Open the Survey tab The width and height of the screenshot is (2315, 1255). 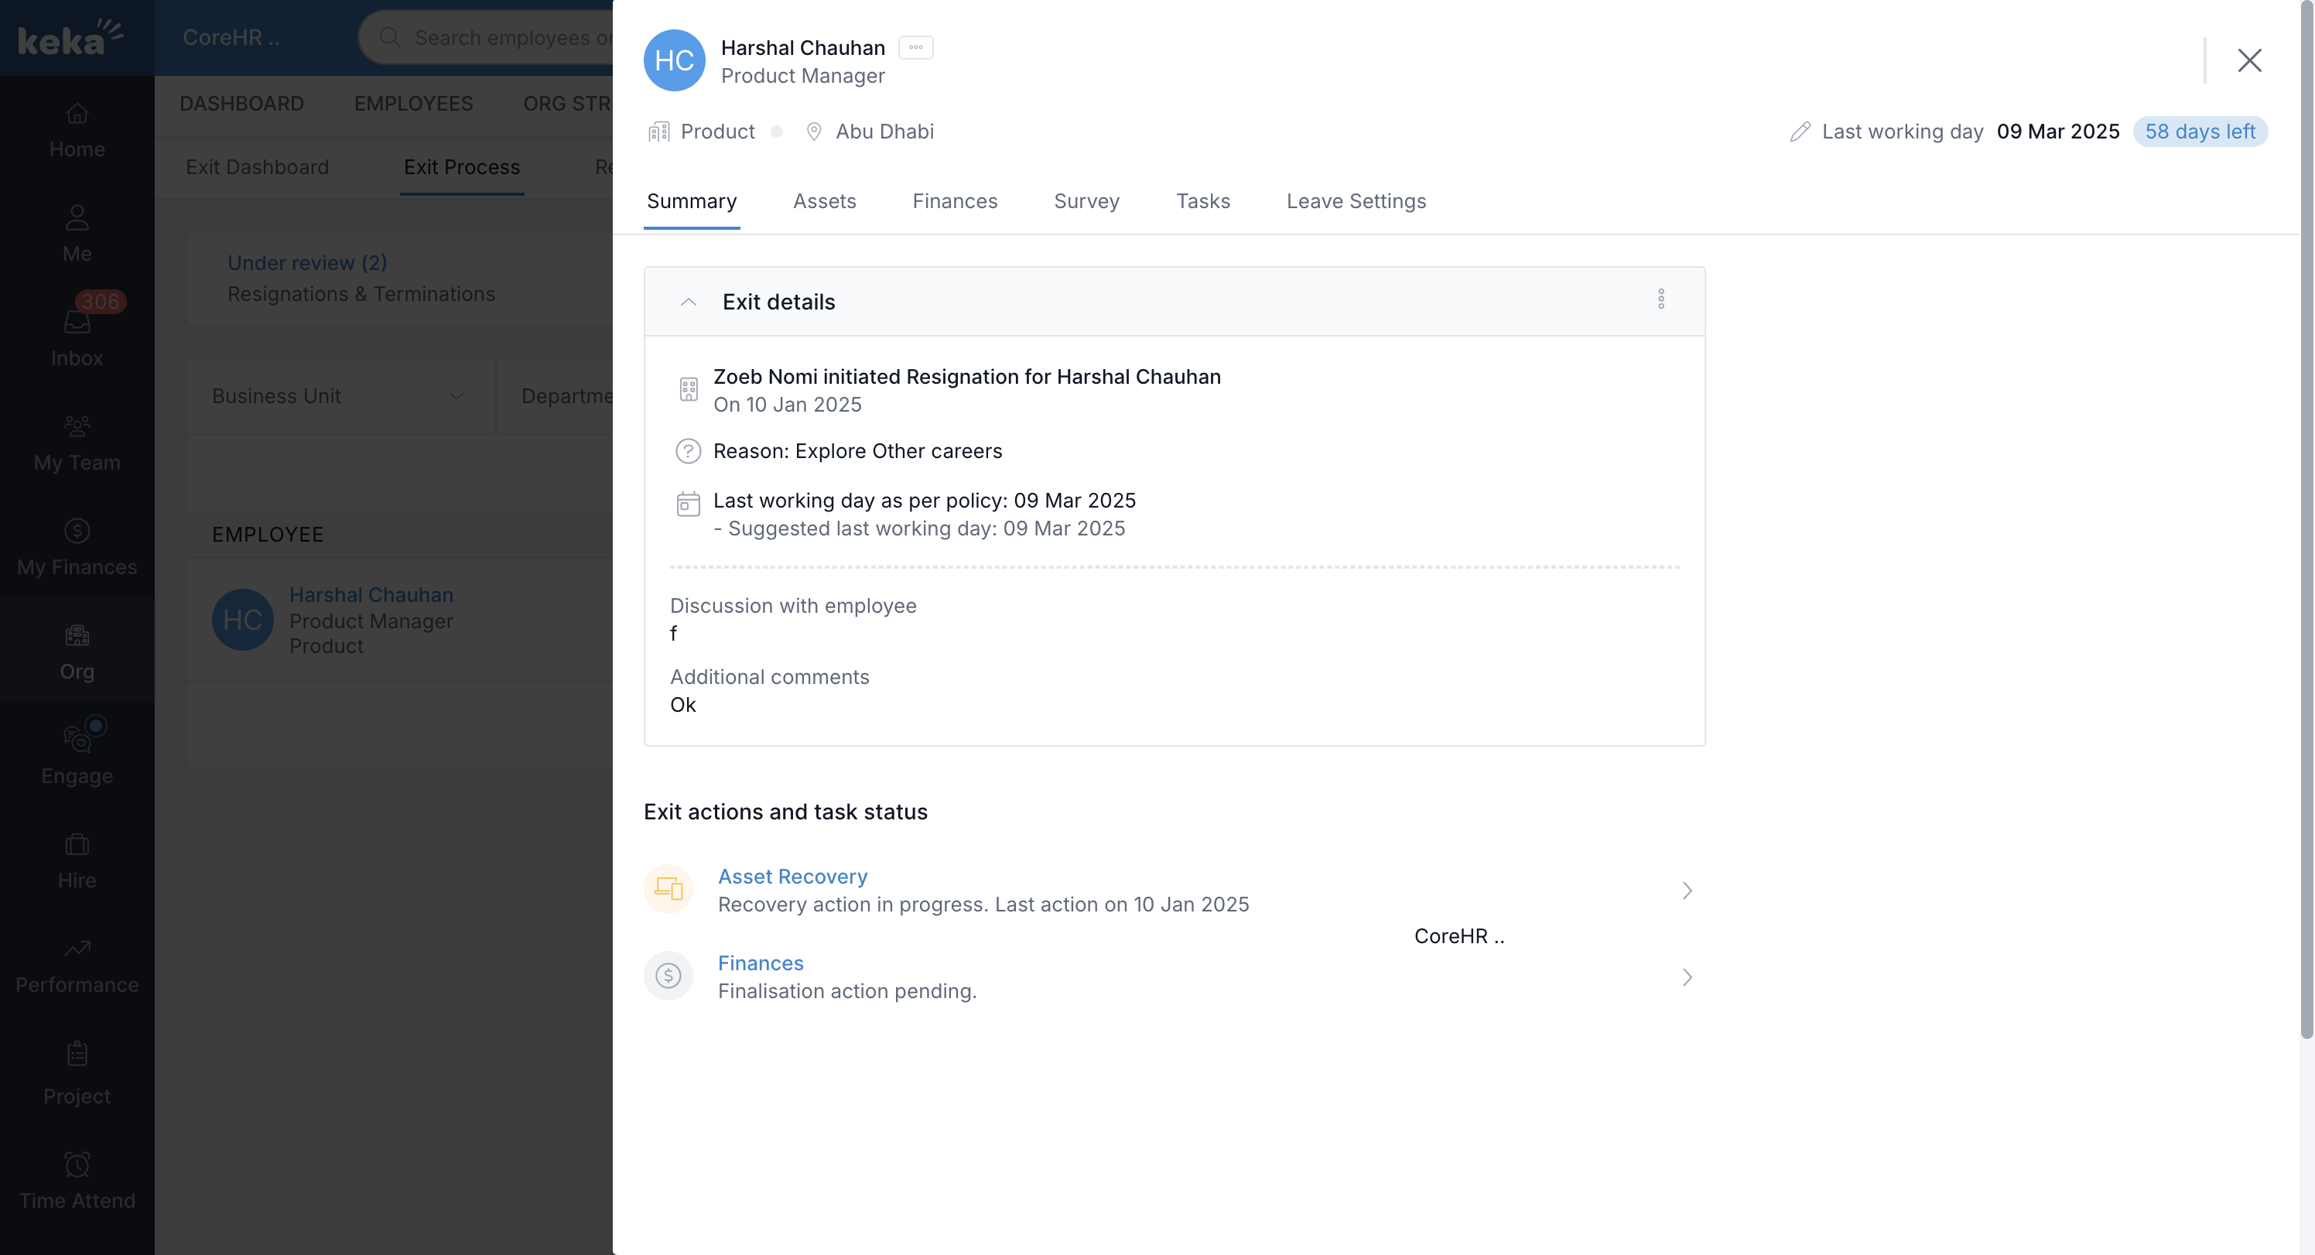(x=1086, y=201)
